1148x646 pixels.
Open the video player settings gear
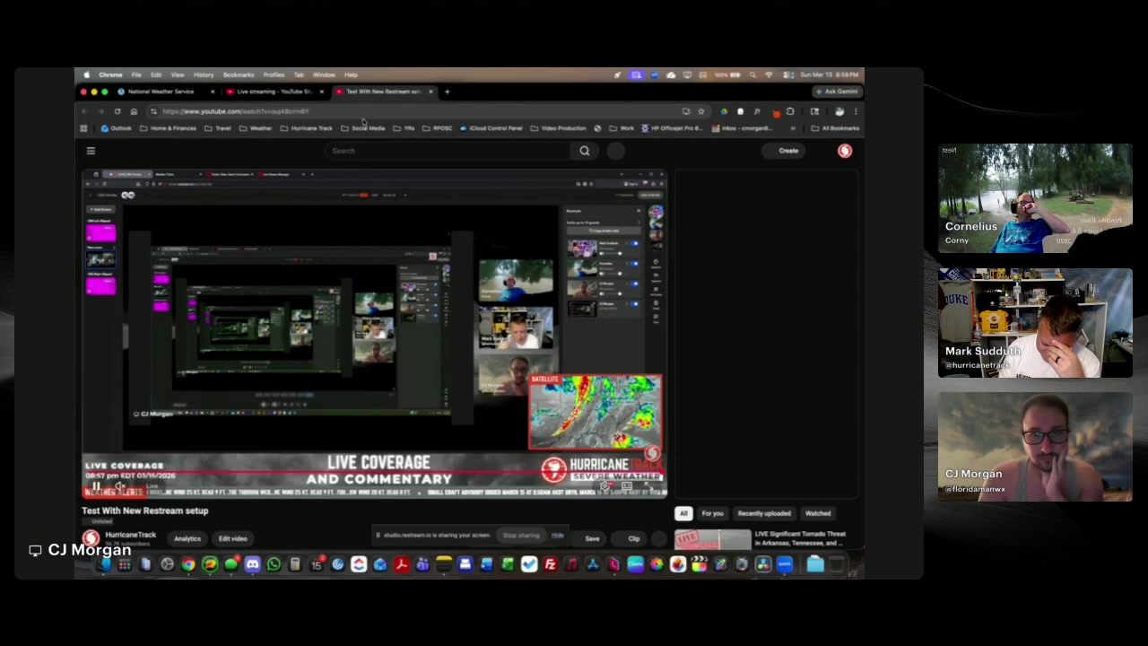604,486
